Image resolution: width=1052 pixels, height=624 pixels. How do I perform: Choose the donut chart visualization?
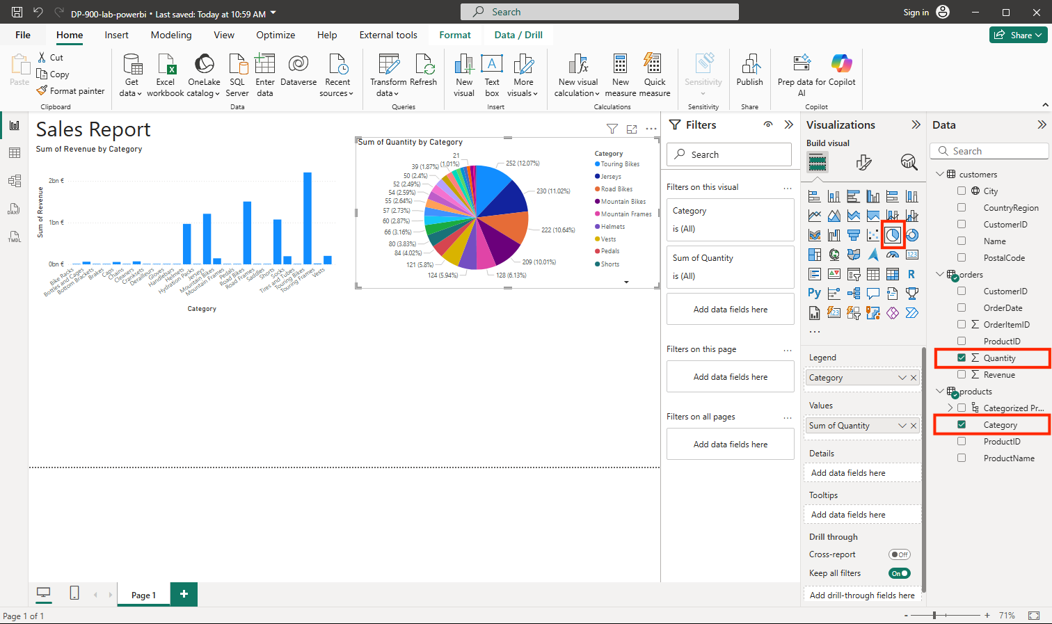912,235
